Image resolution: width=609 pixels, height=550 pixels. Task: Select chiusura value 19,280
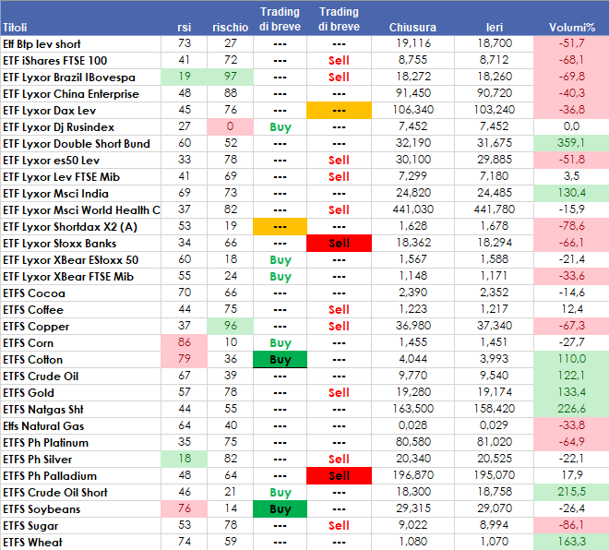click(x=412, y=392)
